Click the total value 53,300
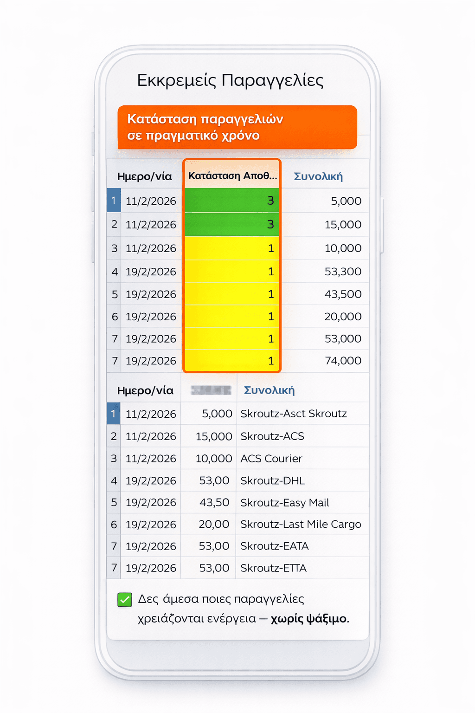The image size is (475, 713). click(343, 272)
